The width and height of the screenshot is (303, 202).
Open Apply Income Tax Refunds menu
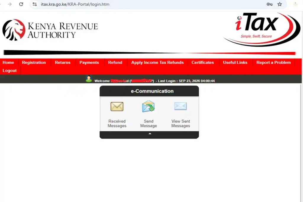click(157, 62)
